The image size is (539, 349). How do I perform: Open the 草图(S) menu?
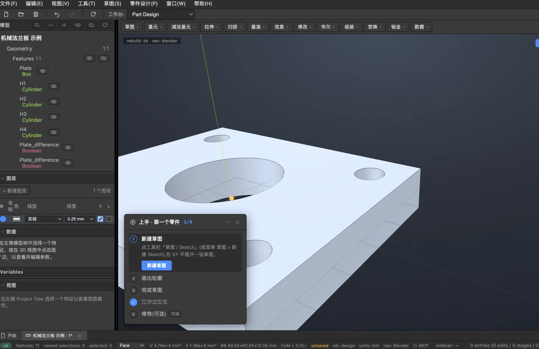coord(112,4)
